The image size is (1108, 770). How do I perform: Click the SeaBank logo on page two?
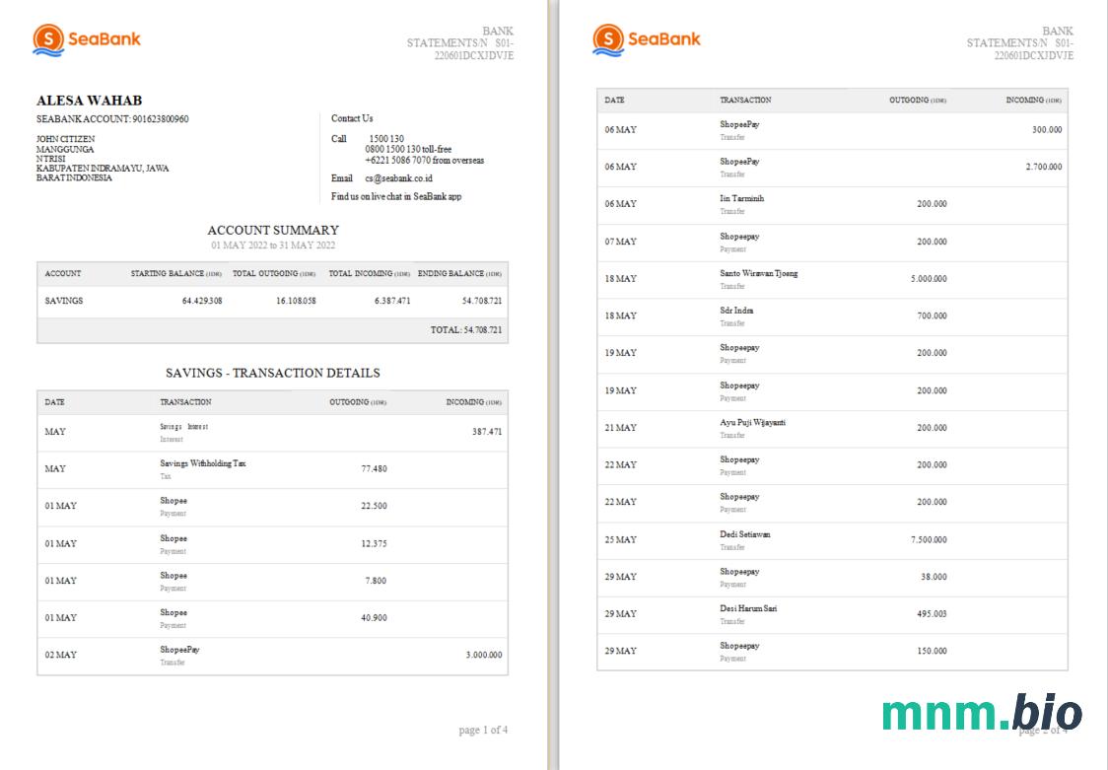647,39
